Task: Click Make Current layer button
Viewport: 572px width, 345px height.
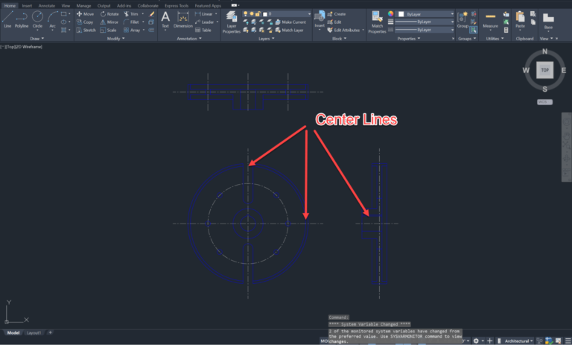Action: (x=290, y=22)
